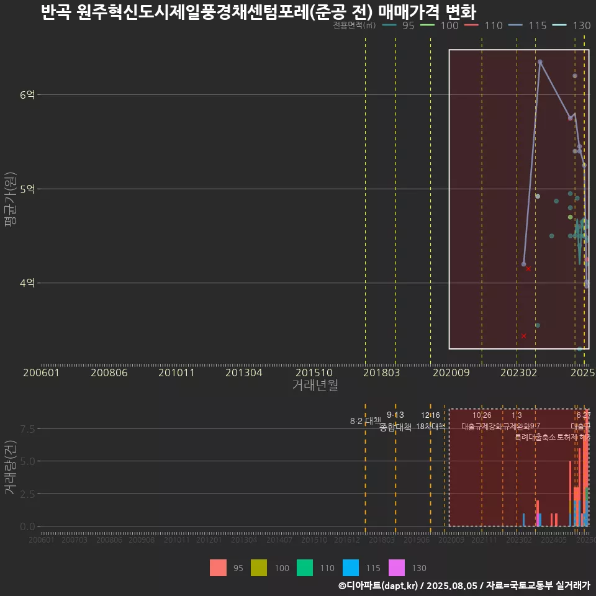Select the 6억 y-axis label

click(x=27, y=94)
